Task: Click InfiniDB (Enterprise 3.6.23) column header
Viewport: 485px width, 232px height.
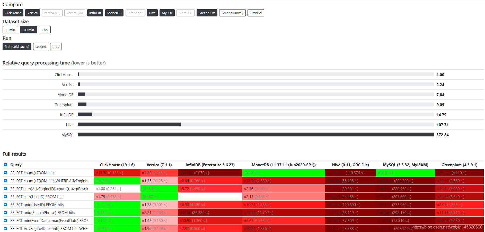Action: (210, 165)
